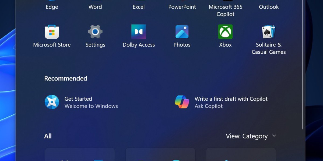Open the rightmost category card under All
The width and height of the screenshot is (323, 161).
241,155
